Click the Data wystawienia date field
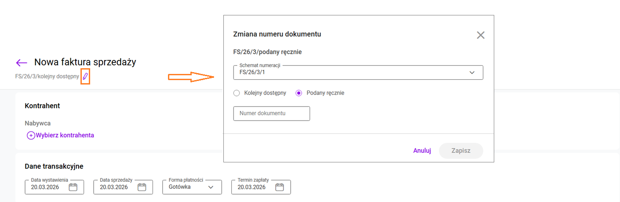The image size is (620, 202). tap(46, 187)
